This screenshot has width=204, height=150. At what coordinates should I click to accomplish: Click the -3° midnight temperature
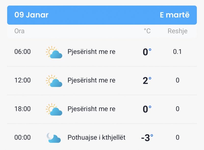click(x=147, y=138)
